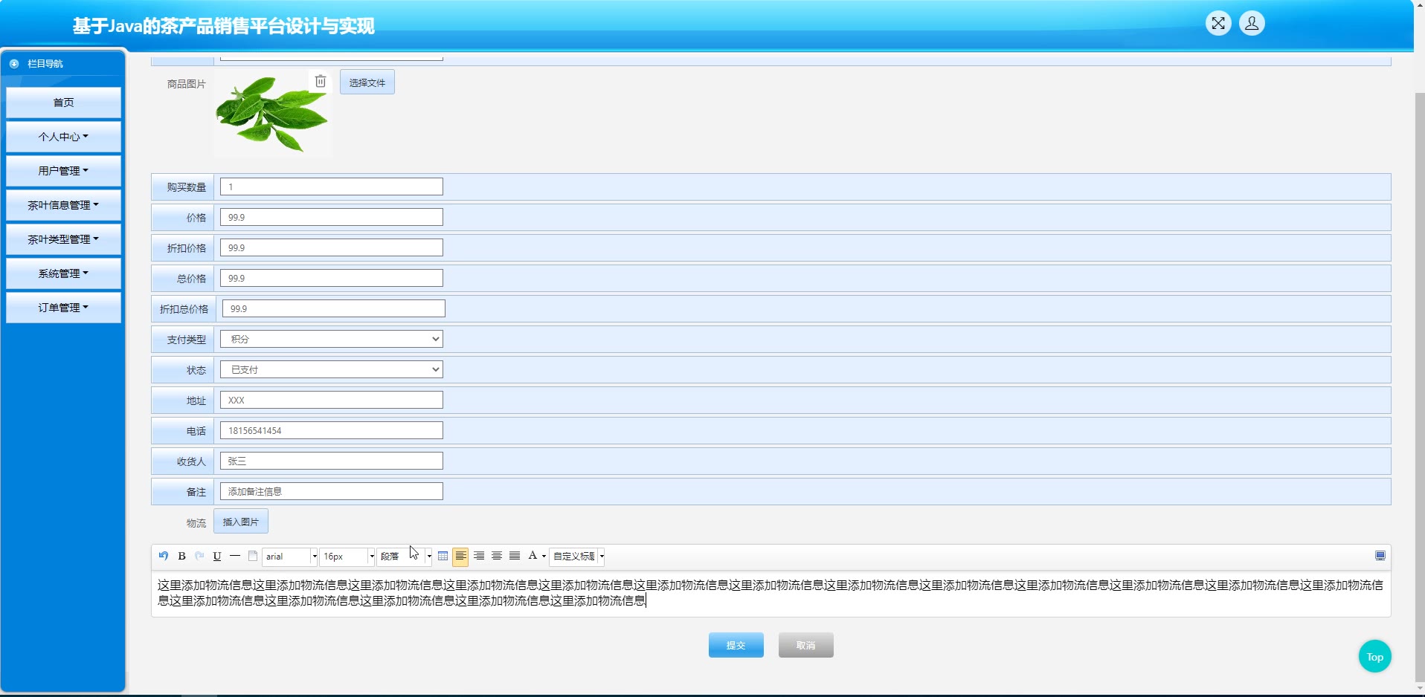Click the Top scroll-to-top button
Screen dimensions: 1425x697
point(1375,657)
